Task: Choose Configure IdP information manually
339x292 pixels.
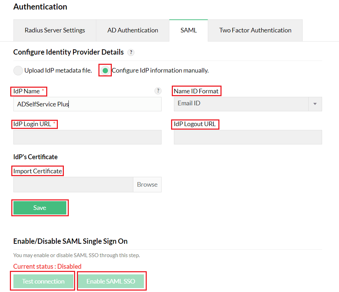Action: (x=105, y=70)
